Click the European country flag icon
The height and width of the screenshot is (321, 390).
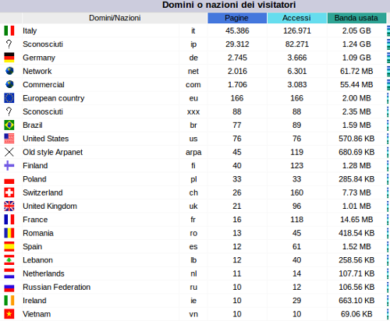coord(9,98)
